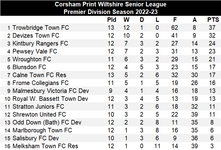Click the F column header
This screenshot has width=221, height=150.
[175, 20]
